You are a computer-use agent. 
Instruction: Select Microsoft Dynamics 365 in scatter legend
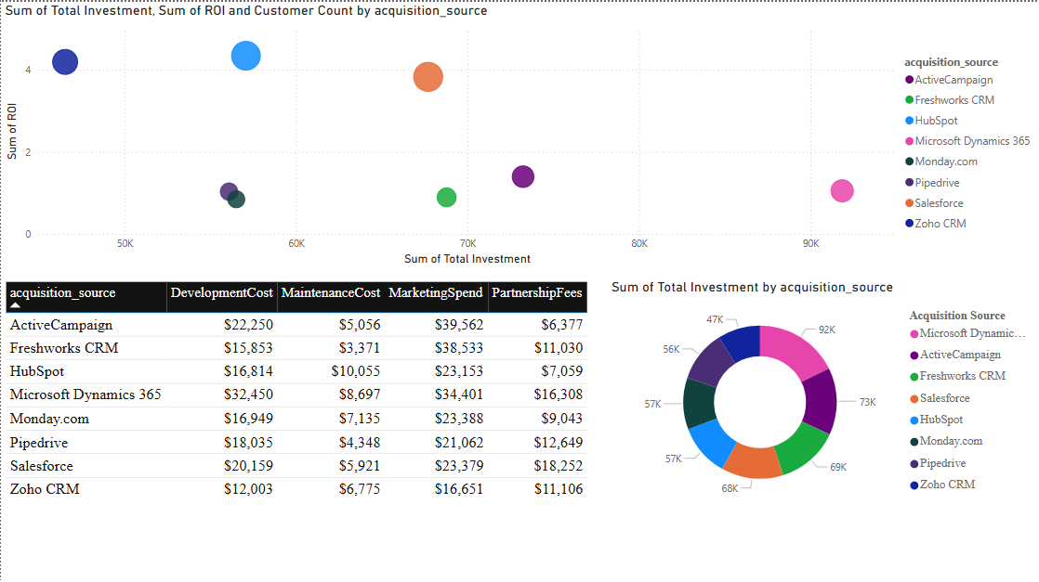point(967,141)
